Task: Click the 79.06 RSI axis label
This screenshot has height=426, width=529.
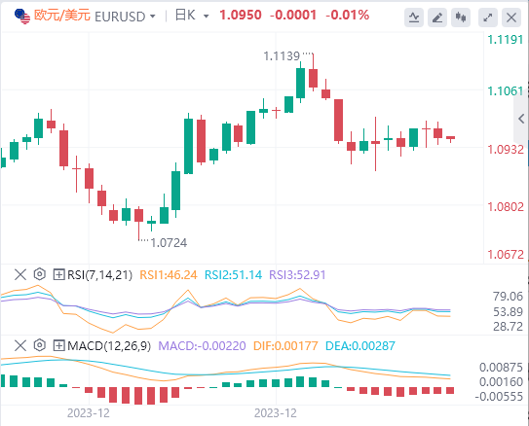Action: coord(508,297)
